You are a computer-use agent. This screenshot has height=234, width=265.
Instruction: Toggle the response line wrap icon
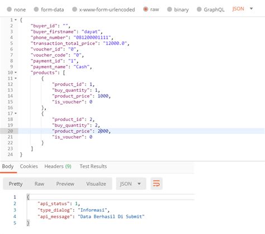pyautogui.click(x=157, y=184)
